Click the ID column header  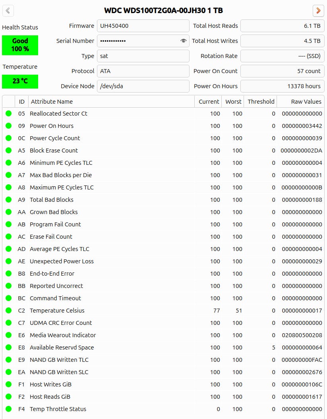point(21,102)
